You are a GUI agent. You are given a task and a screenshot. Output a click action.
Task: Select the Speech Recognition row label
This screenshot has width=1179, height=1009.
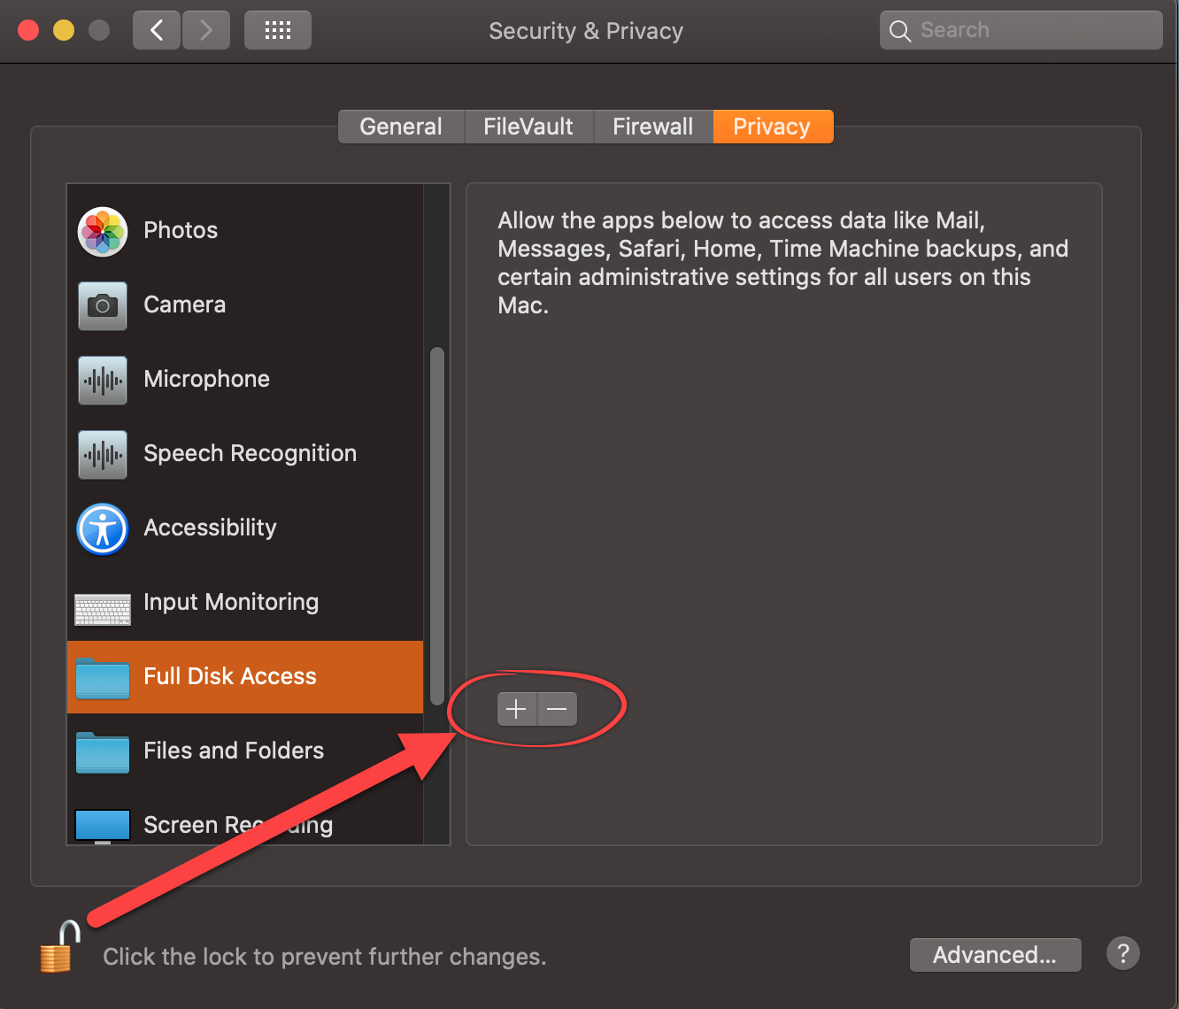click(250, 453)
